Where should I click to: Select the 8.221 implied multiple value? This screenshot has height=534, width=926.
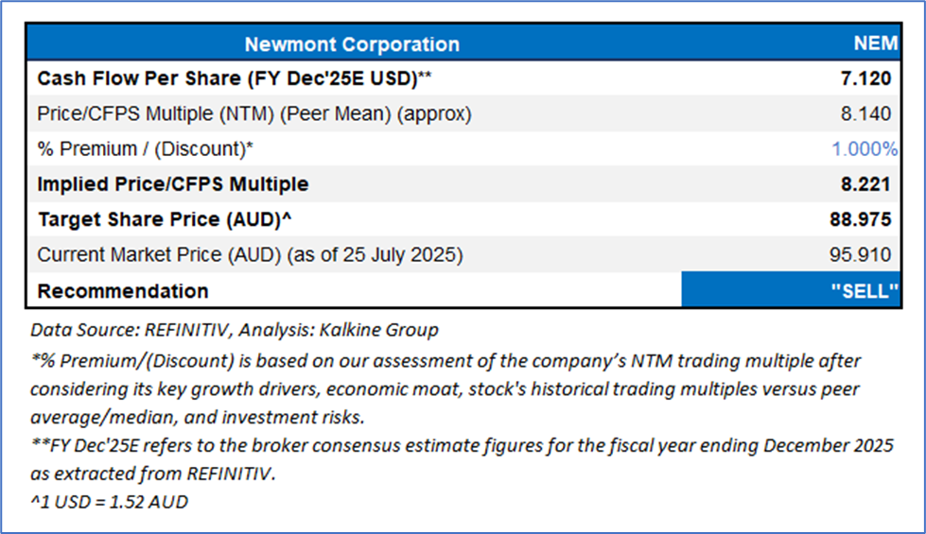pyautogui.click(x=868, y=183)
